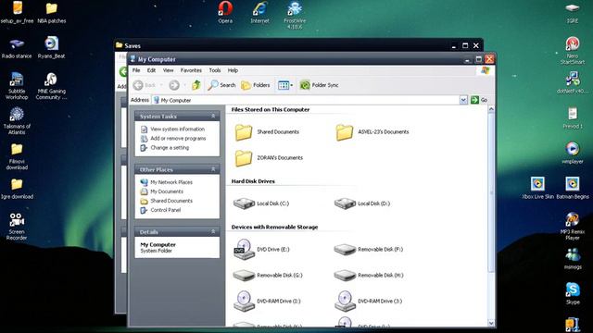Click the Forward arrow toolbar button

[174, 85]
